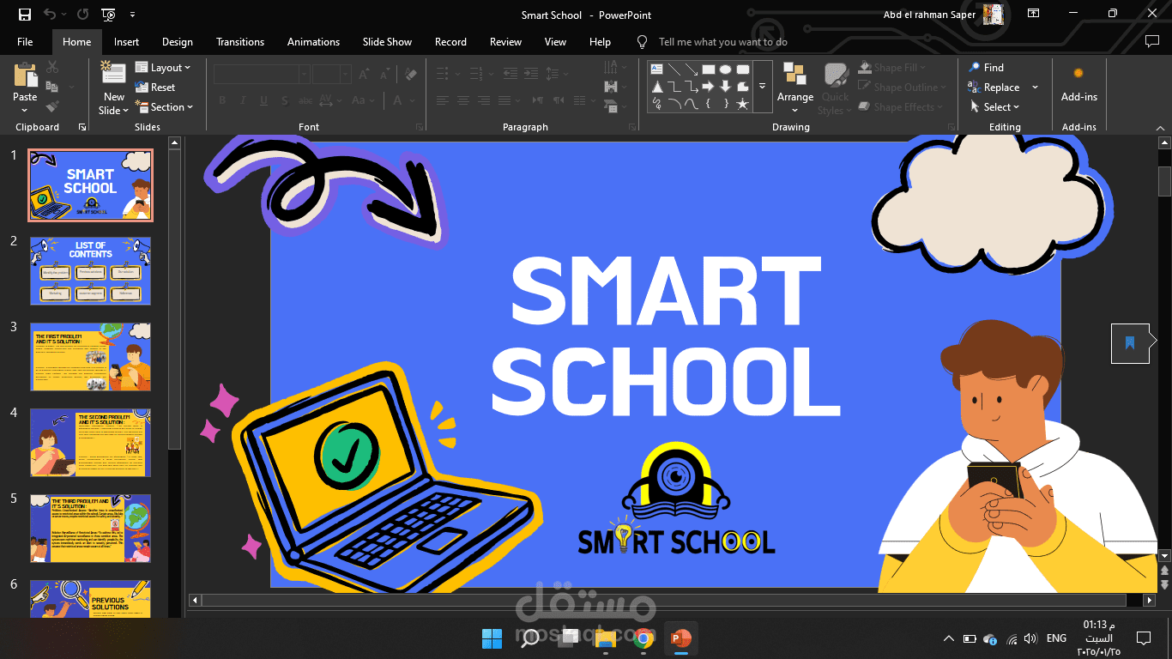Click Find in Editing group
Viewport: 1172px width, 659px height.
pos(987,67)
